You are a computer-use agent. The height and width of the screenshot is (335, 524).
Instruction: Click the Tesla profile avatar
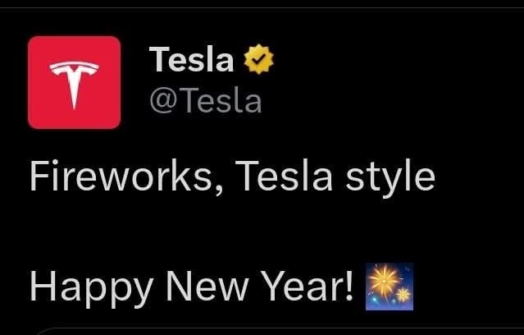pyautogui.click(x=74, y=82)
